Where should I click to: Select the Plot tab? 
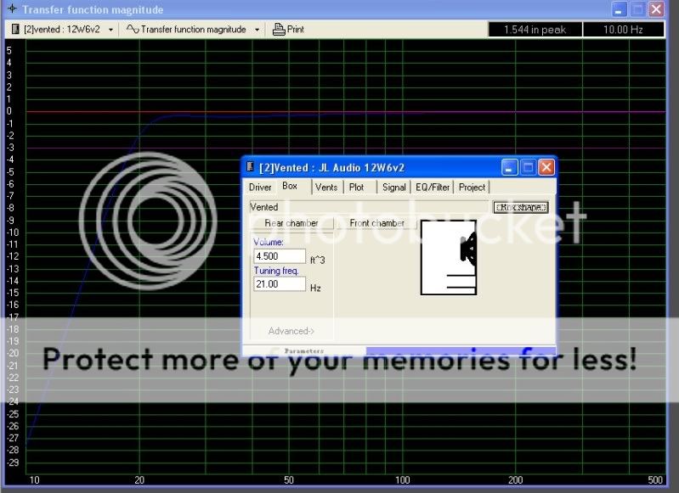[x=356, y=187]
